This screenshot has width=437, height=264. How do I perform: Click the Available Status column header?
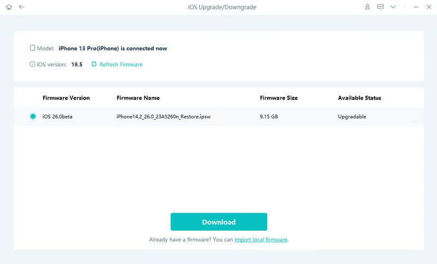coord(359,98)
